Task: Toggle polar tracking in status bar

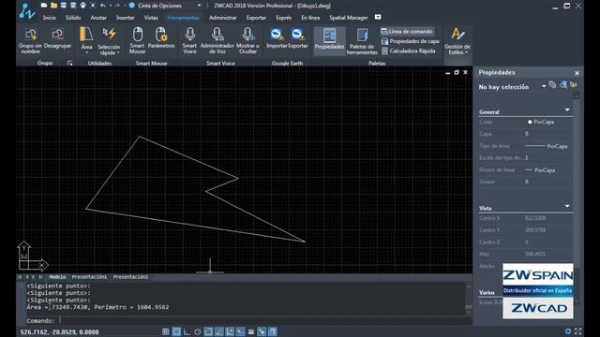Action: [x=198, y=331]
